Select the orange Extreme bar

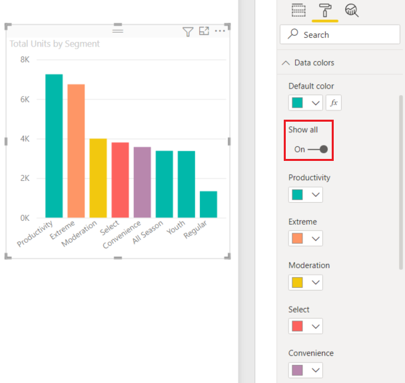click(76, 151)
